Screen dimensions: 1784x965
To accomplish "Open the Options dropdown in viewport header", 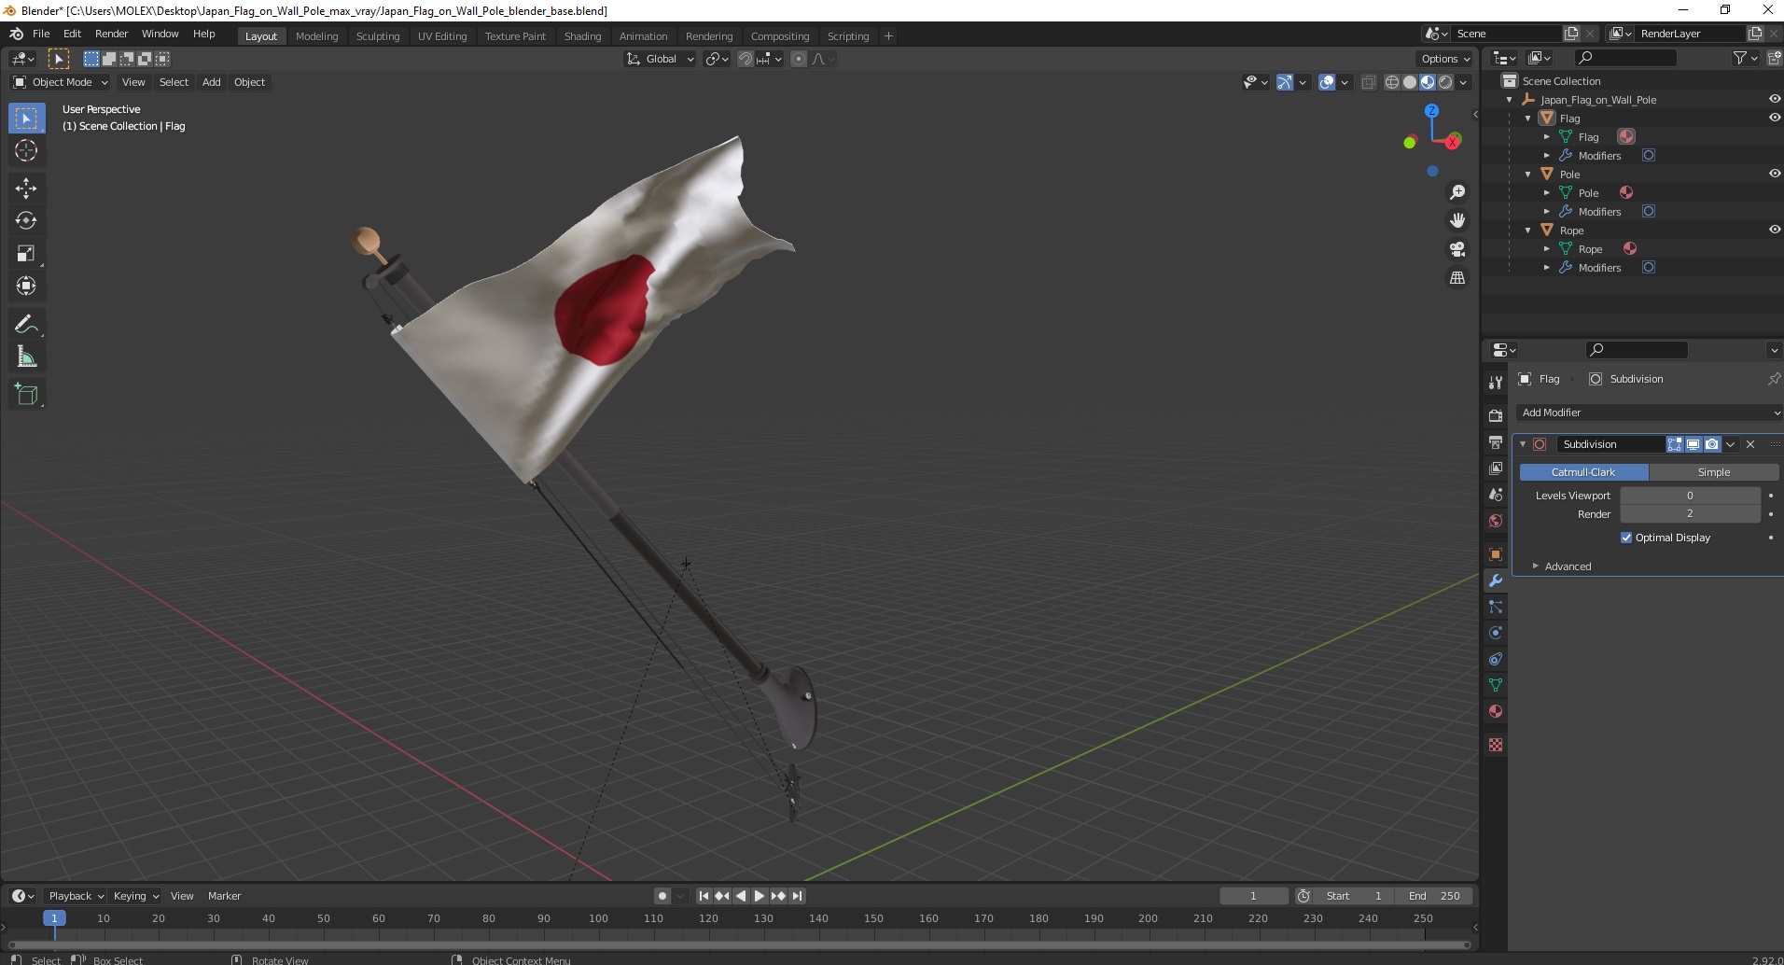I will click(1445, 59).
